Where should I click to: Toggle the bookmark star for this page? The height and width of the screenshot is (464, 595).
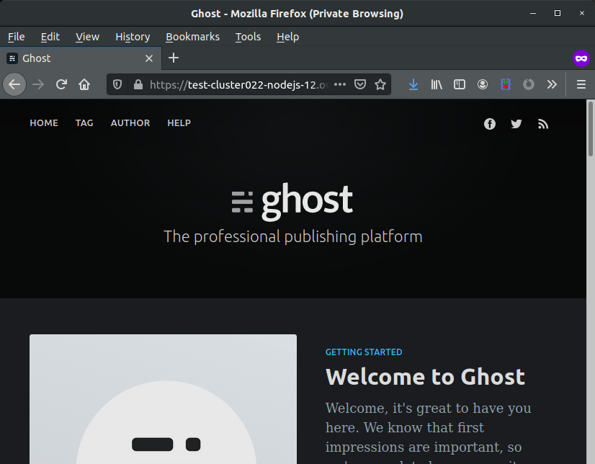(x=380, y=84)
